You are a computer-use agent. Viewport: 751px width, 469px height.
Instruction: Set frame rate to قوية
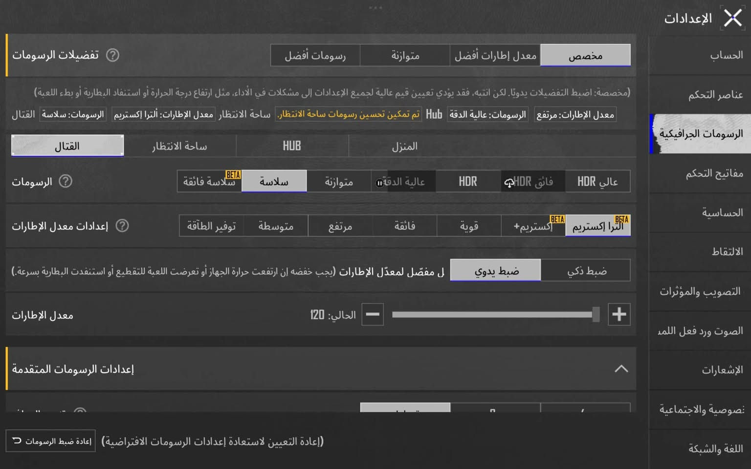pyautogui.click(x=469, y=226)
